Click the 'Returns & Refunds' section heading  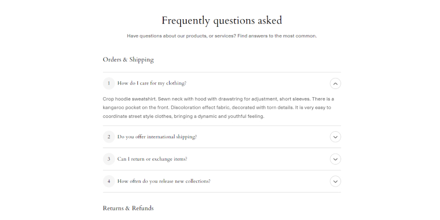(x=128, y=208)
